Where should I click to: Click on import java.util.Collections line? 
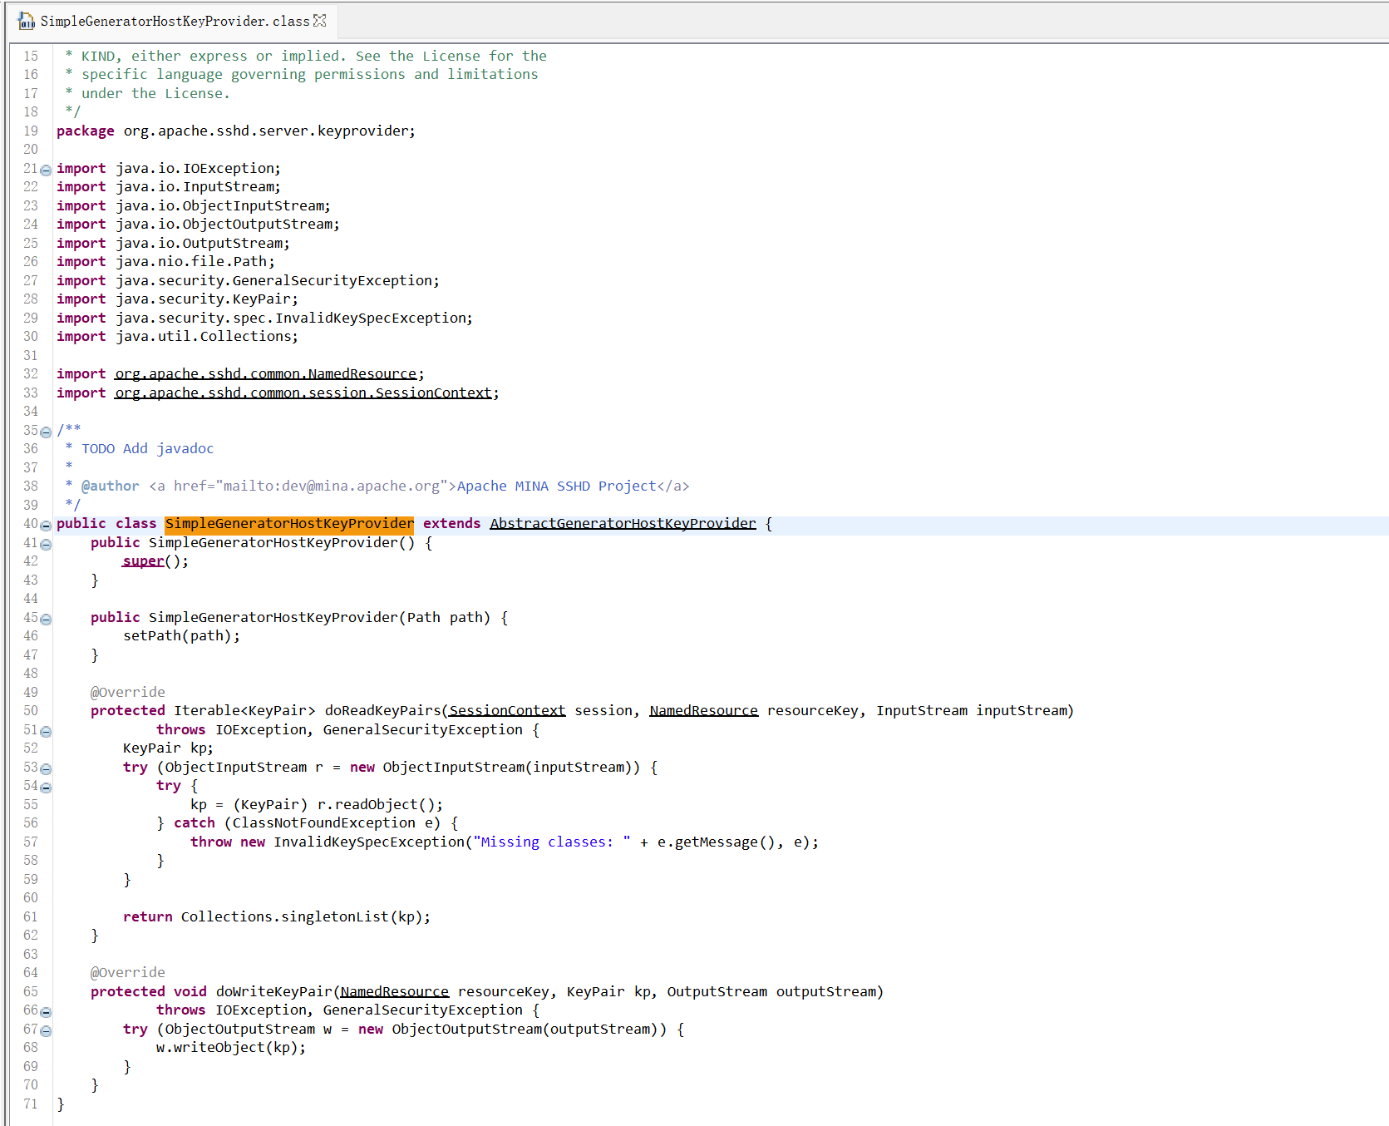click(177, 336)
